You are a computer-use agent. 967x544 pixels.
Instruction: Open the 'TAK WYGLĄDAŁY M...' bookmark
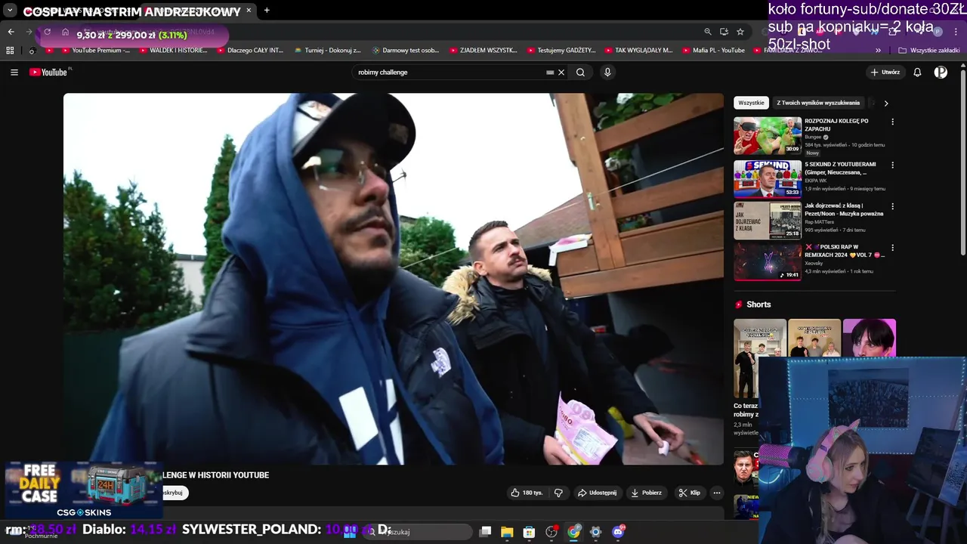(x=639, y=51)
